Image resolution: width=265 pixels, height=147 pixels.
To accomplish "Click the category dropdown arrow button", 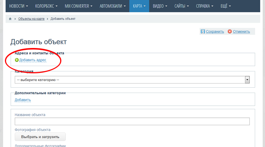I will pyautogui.click(x=247, y=80).
